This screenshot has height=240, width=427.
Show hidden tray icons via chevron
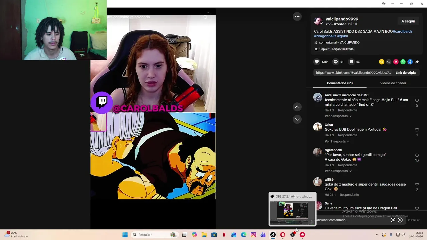pyautogui.click(x=377, y=235)
